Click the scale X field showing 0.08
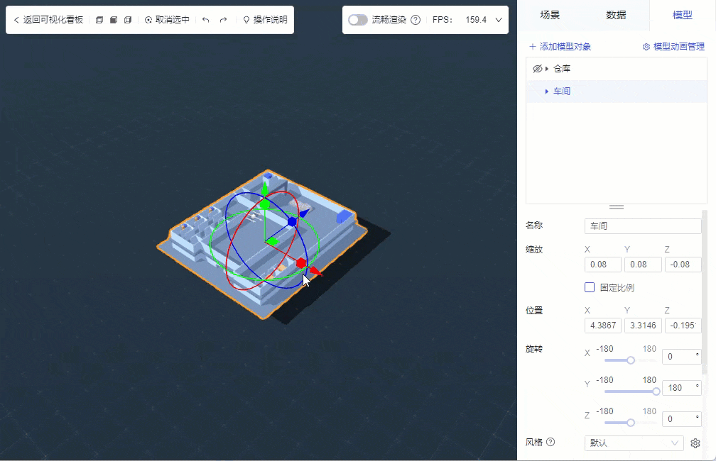The width and height of the screenshot is (716, 461). click(x=603, y=265)
